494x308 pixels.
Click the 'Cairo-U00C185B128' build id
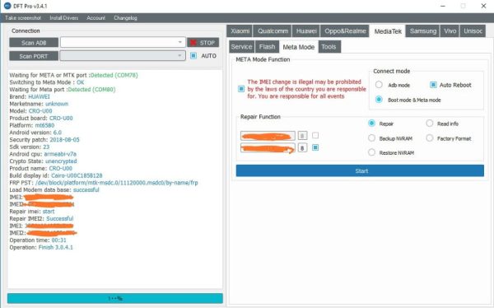[x=77, y=175]
